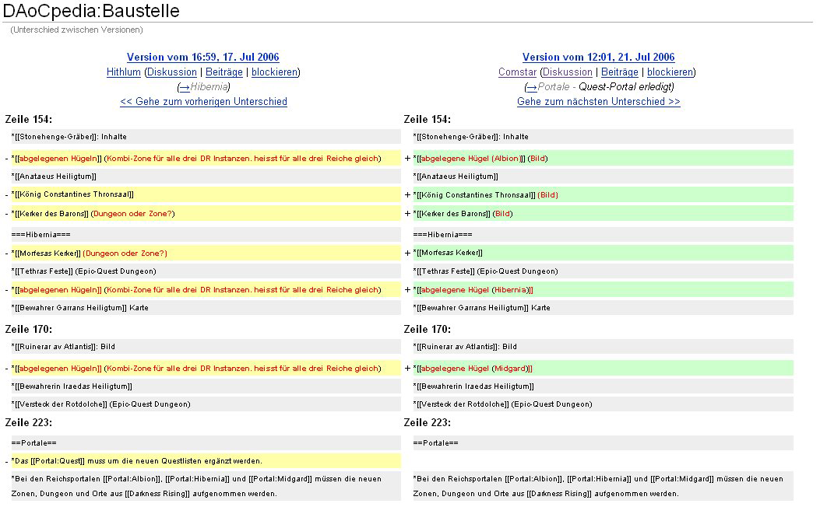
Task: Click blockieren for user Hithlum
Action: click(274, 72)
